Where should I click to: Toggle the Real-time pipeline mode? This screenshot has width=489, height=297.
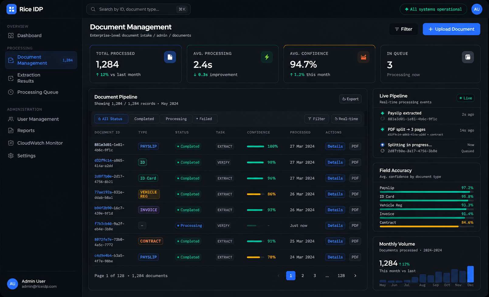(x=346, y=119)
